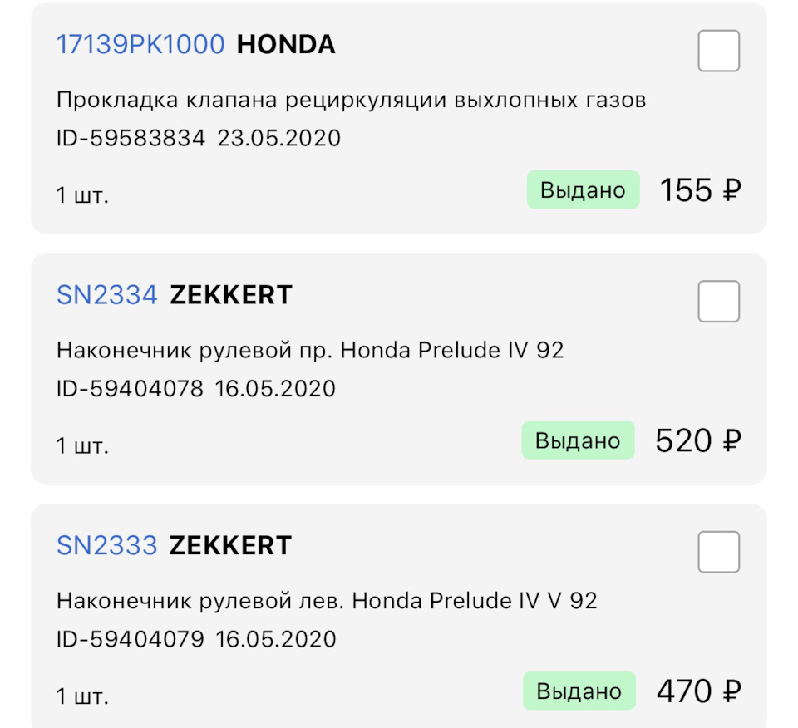
Task: Tap the HONDA brand name
Action: [286, 44]
